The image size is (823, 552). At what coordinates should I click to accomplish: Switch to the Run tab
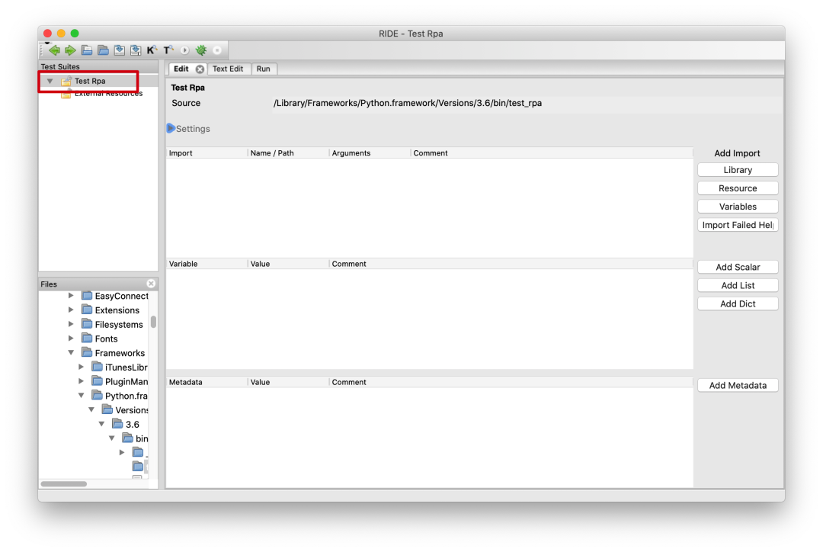(264, 69)
